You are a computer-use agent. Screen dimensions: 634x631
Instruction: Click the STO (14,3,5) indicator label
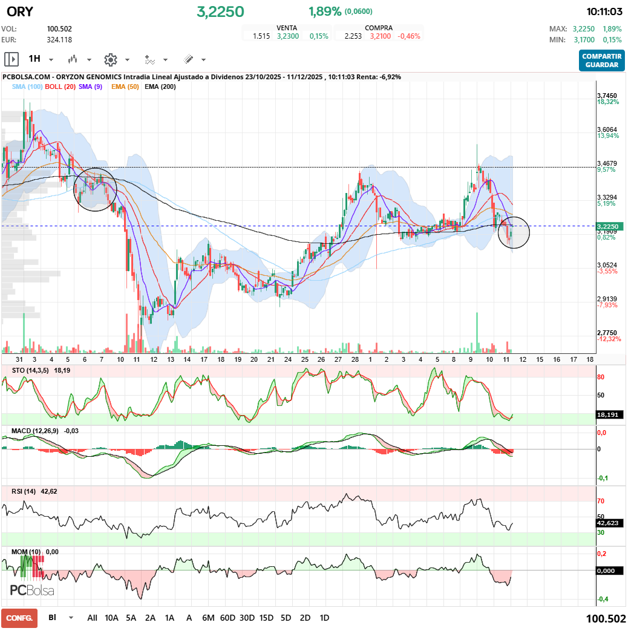click(x=31, y=370)
